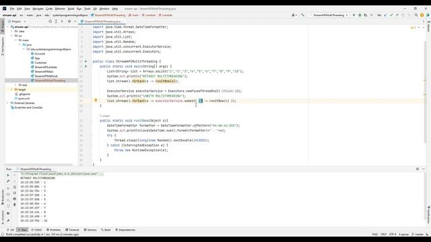
Task: Open the Problems tool window
Action: [53, 230]
